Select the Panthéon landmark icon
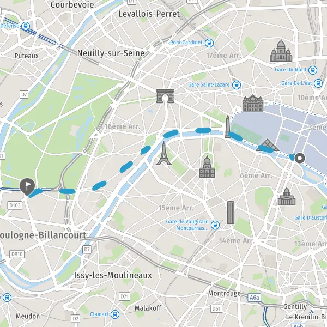The image size is (327, 327). 287,196
